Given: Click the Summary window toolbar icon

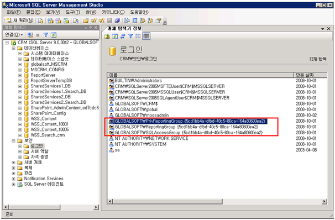Looking at the screenshot, I should click(135, 20).
